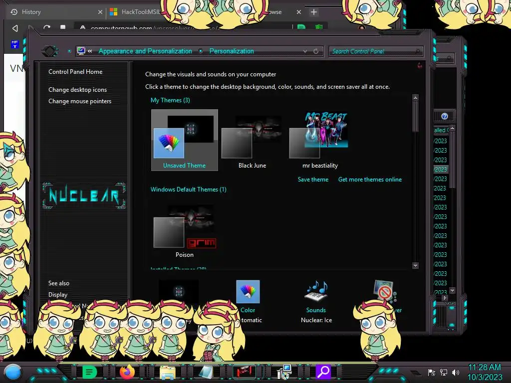This screenshot has width=511, height=383.
Task: Click the lock icon in browser URL bar
Action: (83, 28)
